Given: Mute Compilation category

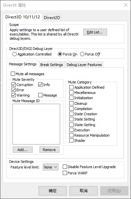Looking at the screenshot, I should click(81, 109).
